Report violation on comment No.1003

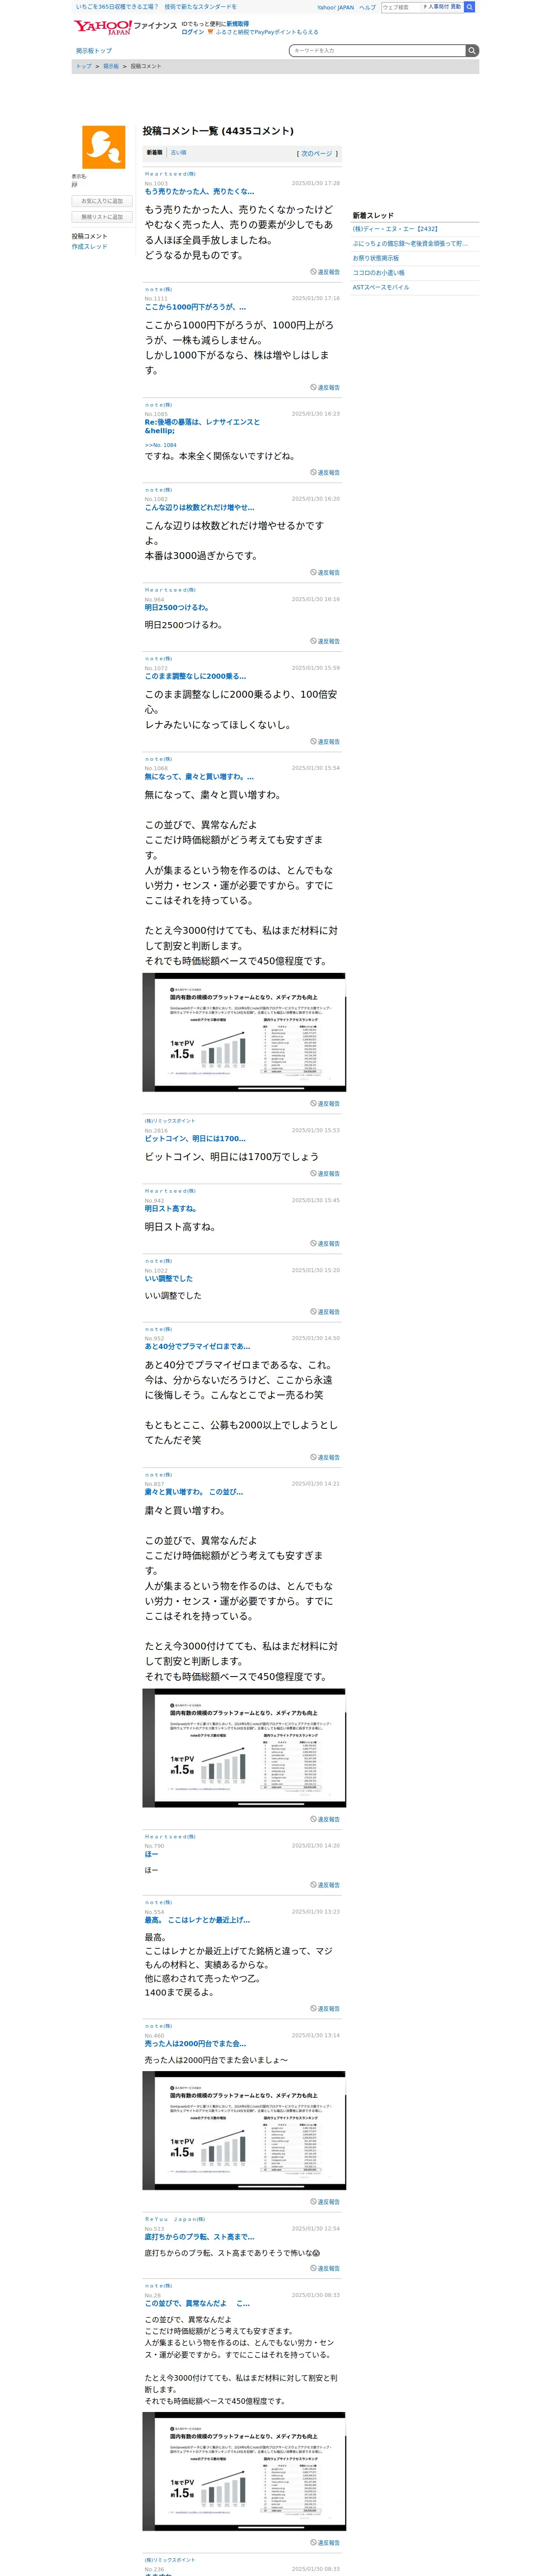(325, 272)
